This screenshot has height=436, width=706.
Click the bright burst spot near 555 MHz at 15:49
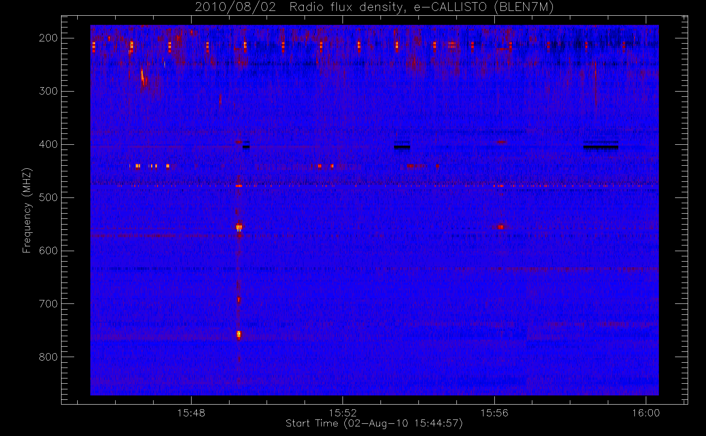tap(239, 227)
